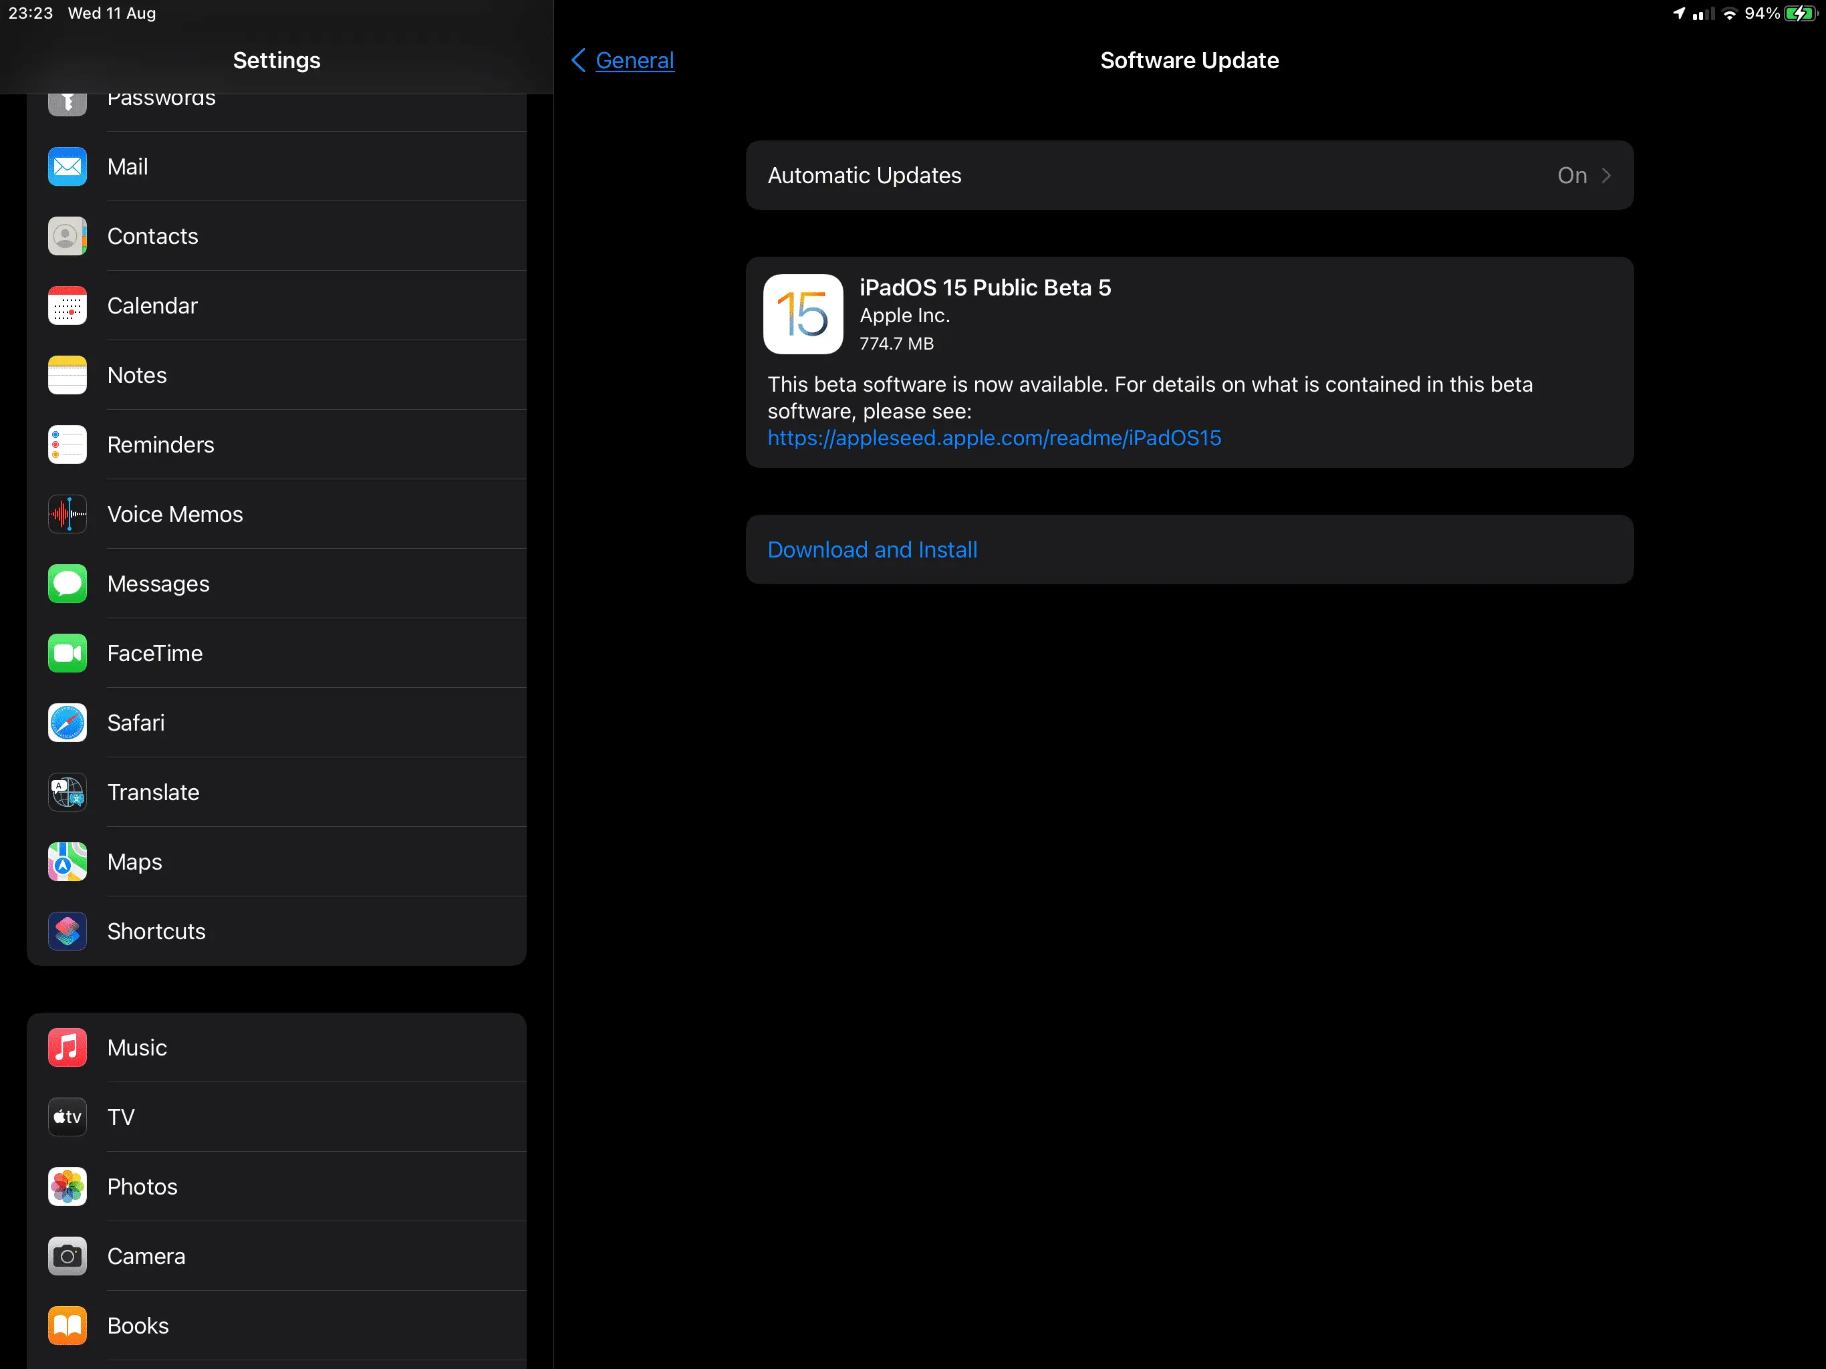Tap the Shortcuts icon in sidebar
The height and width of the screenshot is (1369, 1826).
[67, 931]
